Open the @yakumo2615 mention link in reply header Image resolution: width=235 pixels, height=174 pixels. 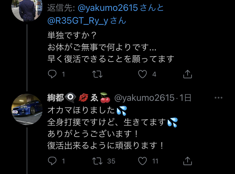tap(108, 8)
